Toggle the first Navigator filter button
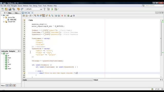The height and width of the screenshot is (92, 164). tap(7, 86)
